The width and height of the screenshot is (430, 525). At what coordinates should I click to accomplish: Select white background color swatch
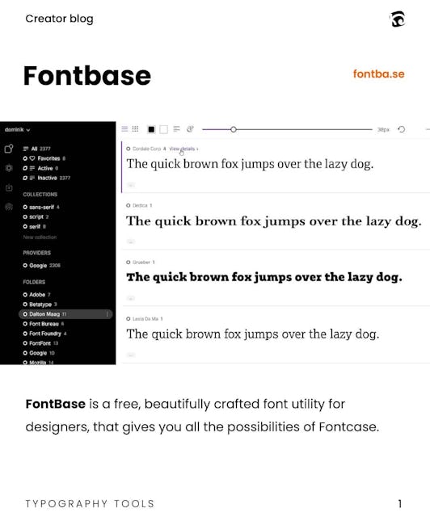tap(163, 129)
